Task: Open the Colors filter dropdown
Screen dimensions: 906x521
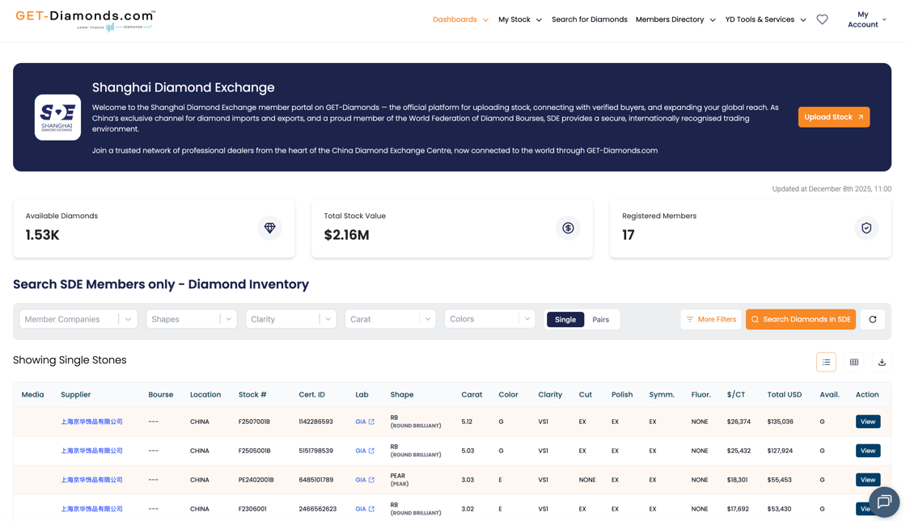Action: point(489,319)
